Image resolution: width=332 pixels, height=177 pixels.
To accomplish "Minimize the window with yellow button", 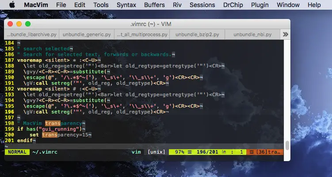I will click(19, 24).
